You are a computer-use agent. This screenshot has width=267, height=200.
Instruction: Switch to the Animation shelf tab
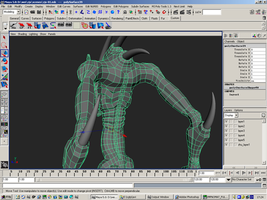pyautogui.click(x=90, y=18)
